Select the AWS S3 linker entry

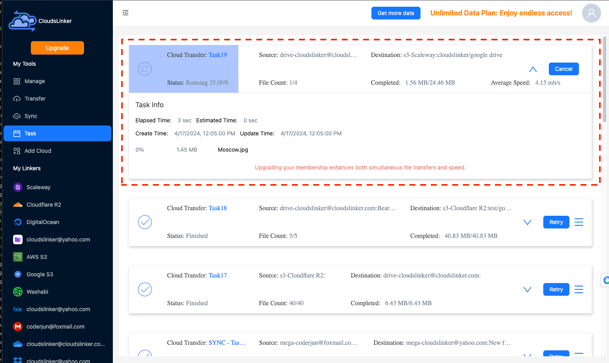click(57, 257)
